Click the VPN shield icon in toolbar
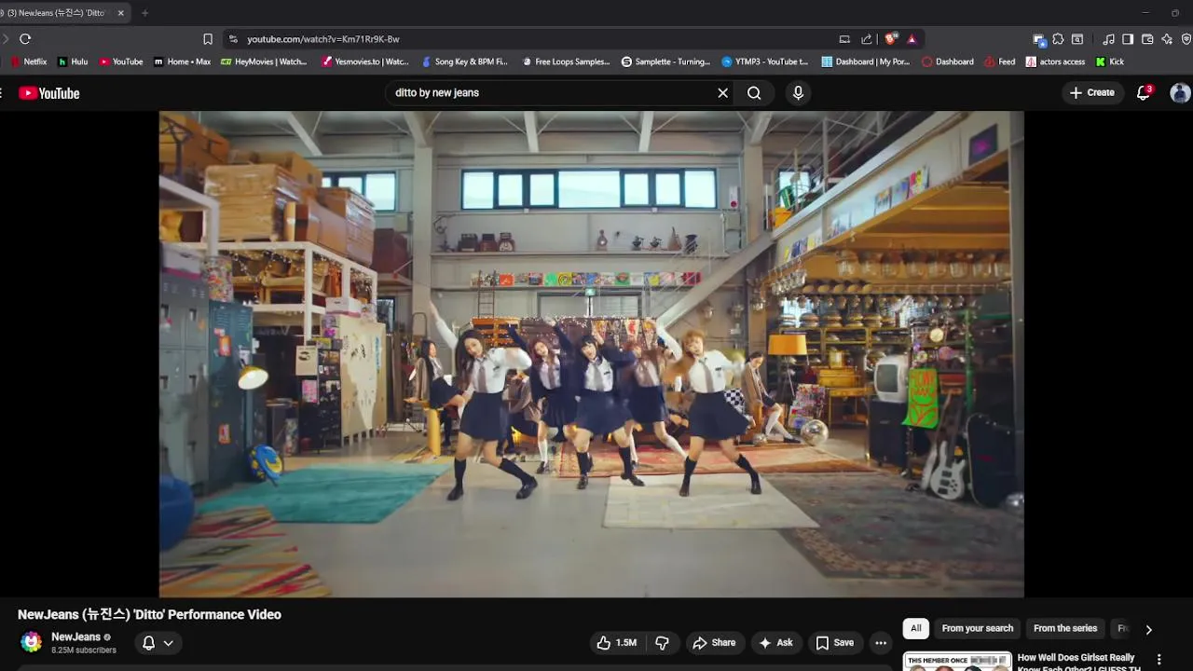1193x671 pixels. coord(1186,39)
